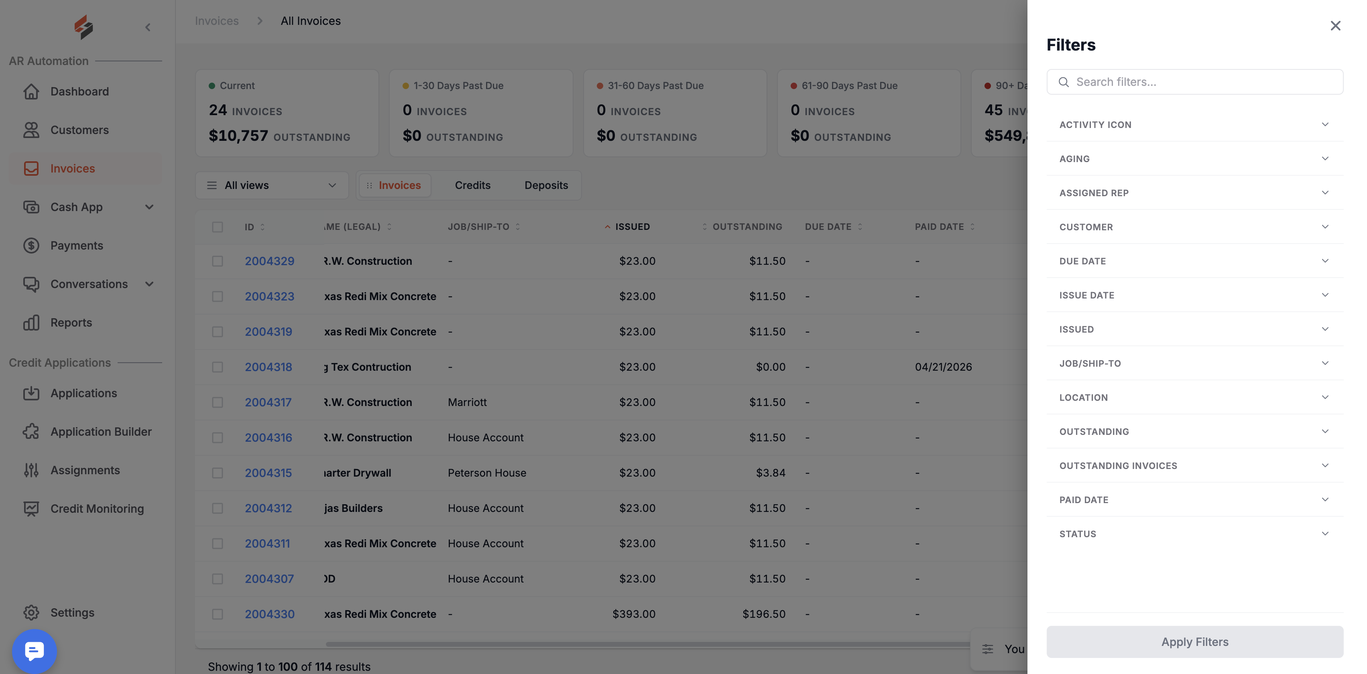Click the Cash App camera icon
This screenshot has height=674, width=1367.
click(31, 207)
